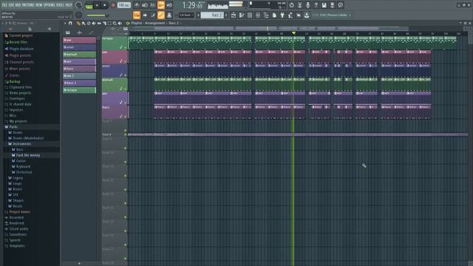Image resolution: width=473 pixels, height=266 pixels.
Task: Open the mixer faders icon
Action: click(x=258, y=15)
